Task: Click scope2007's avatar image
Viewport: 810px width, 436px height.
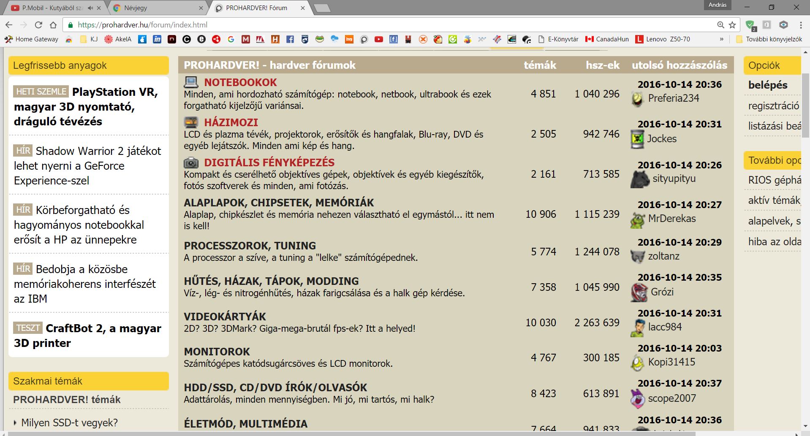Action: 637,399
